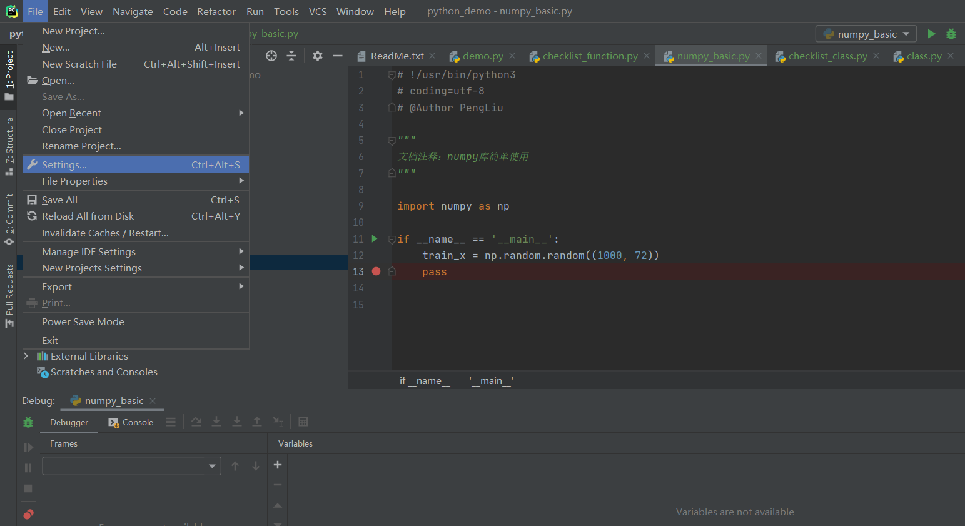Click the Show Execution Point lines icon
Image resolution: width=965 pixels, height=526 pixels.
point(171,422)
